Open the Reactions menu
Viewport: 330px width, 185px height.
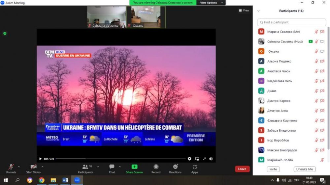coord(175,167)
